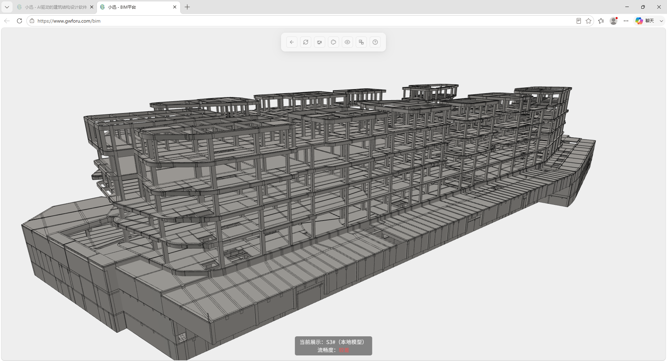Toggle the eye visibility tool
667x361 pixels.
[x=347, y=42]
